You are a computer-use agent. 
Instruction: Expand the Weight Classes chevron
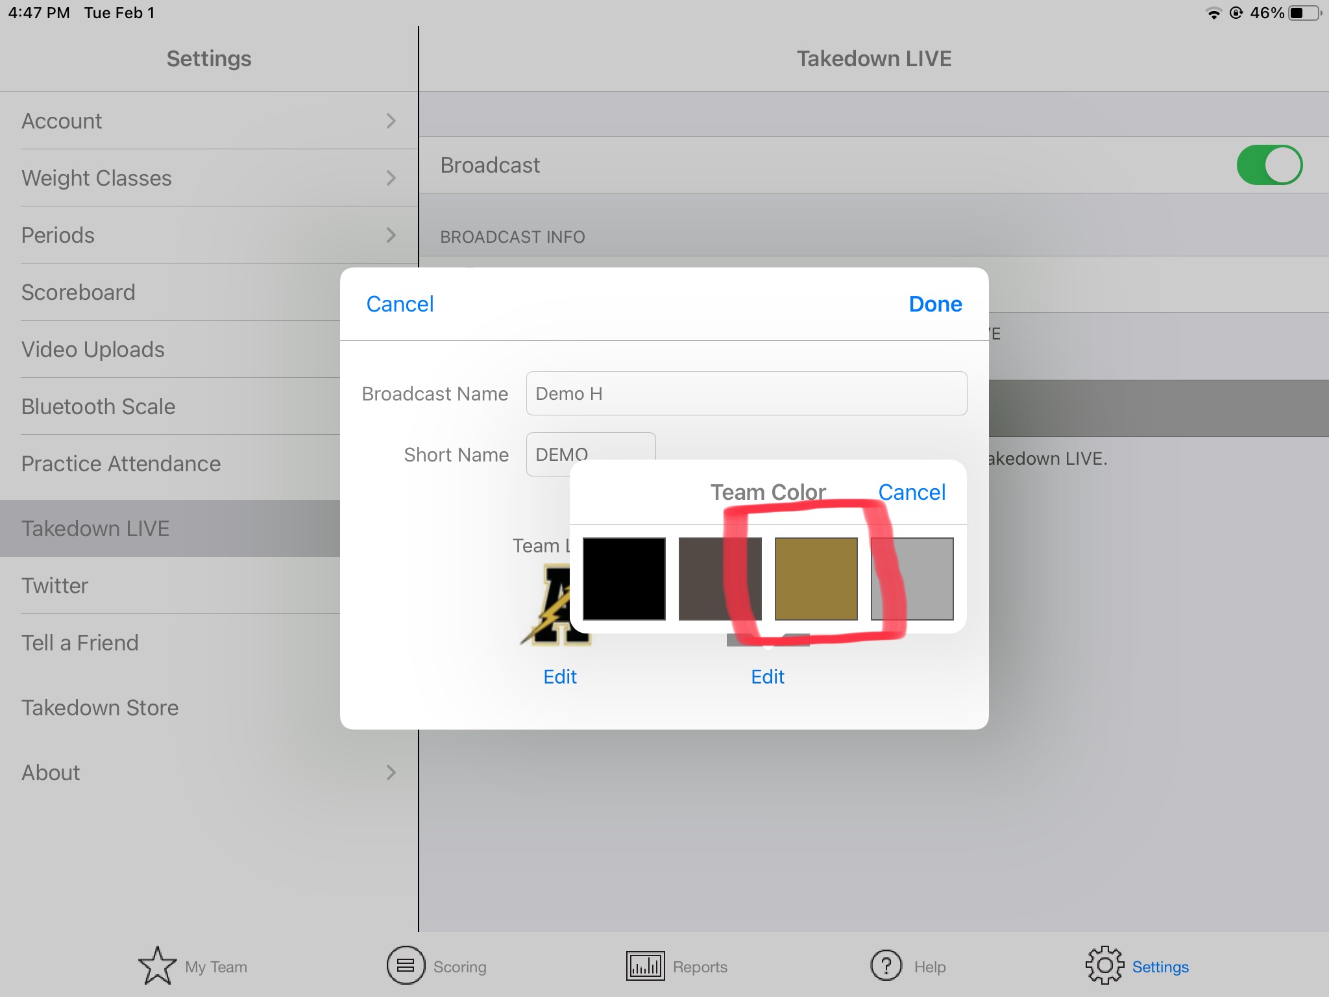tap(391, 178)
